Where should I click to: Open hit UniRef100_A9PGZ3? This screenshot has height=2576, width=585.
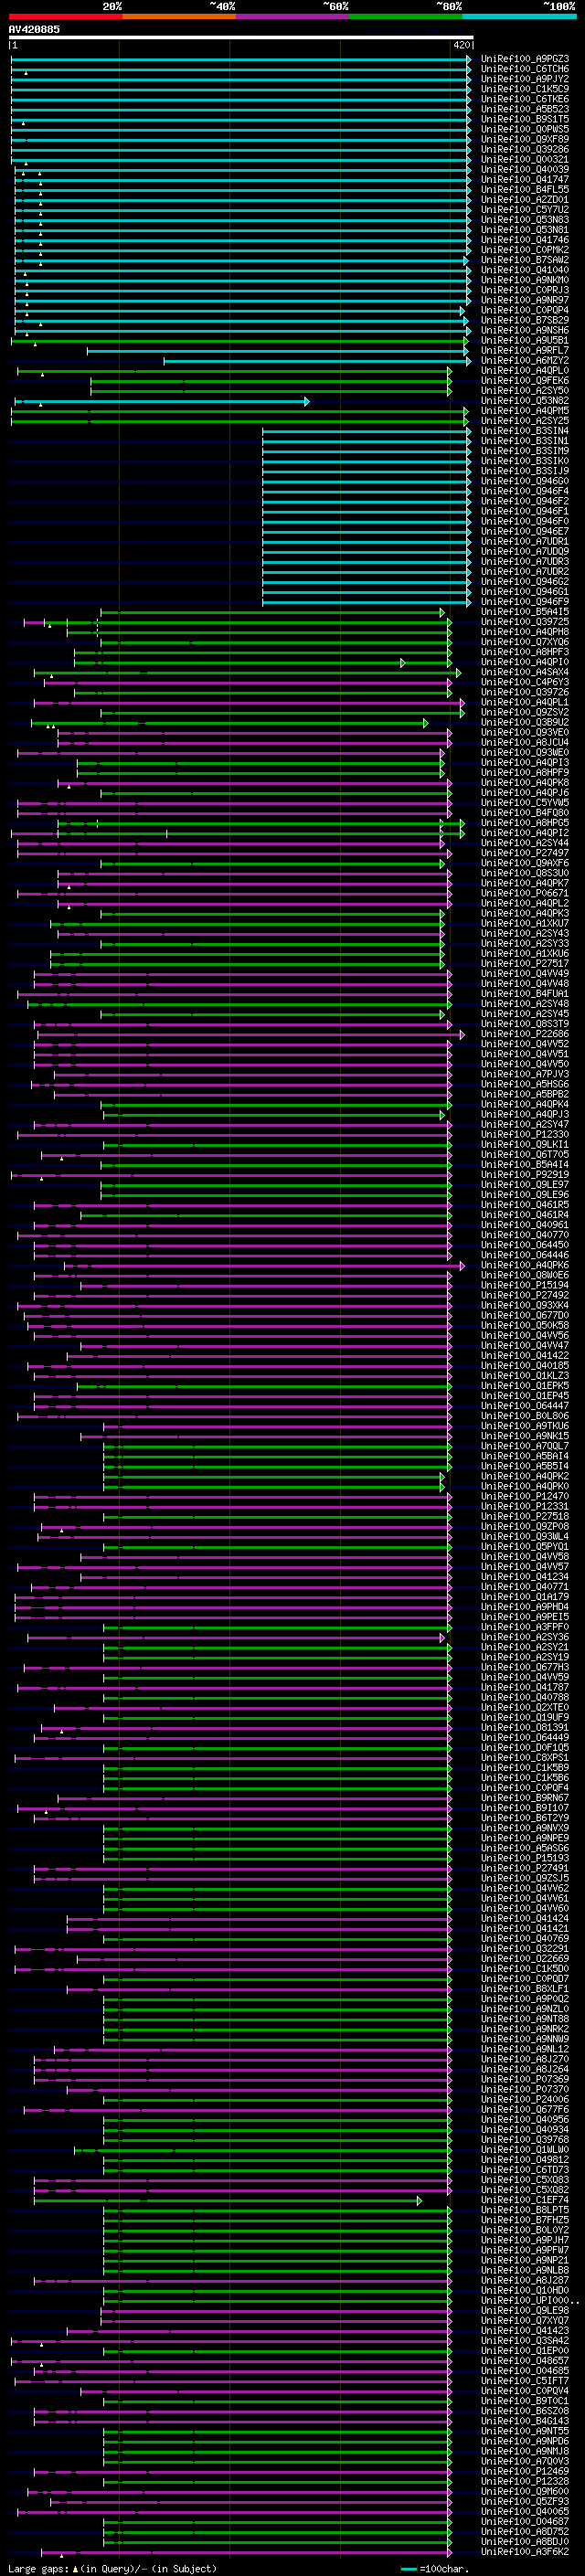(525, 59)
